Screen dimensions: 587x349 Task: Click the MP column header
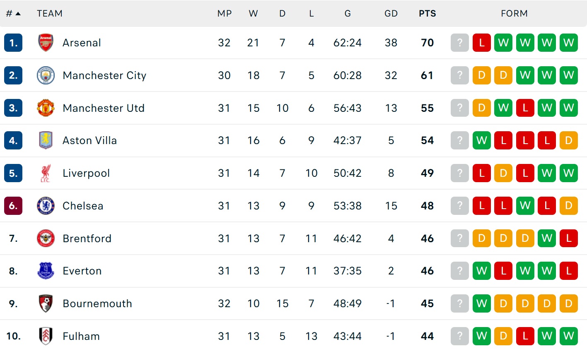tap(224, 14)
